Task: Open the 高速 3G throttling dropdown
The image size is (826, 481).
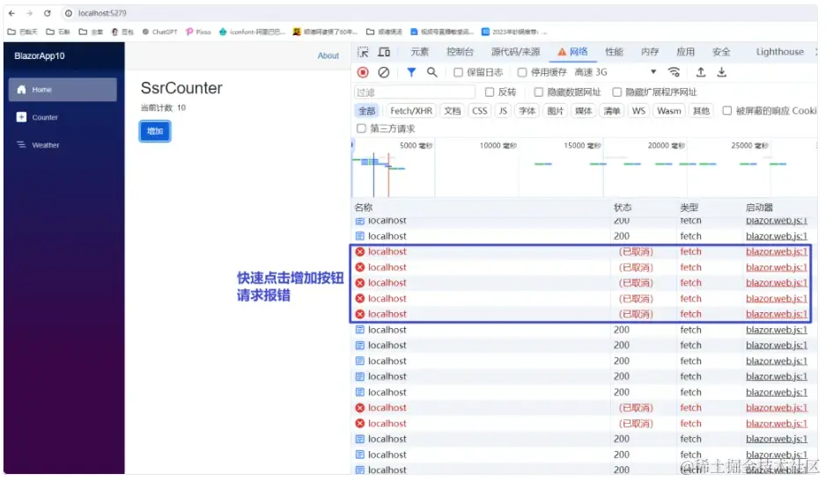Action: (x=616, y=72)
